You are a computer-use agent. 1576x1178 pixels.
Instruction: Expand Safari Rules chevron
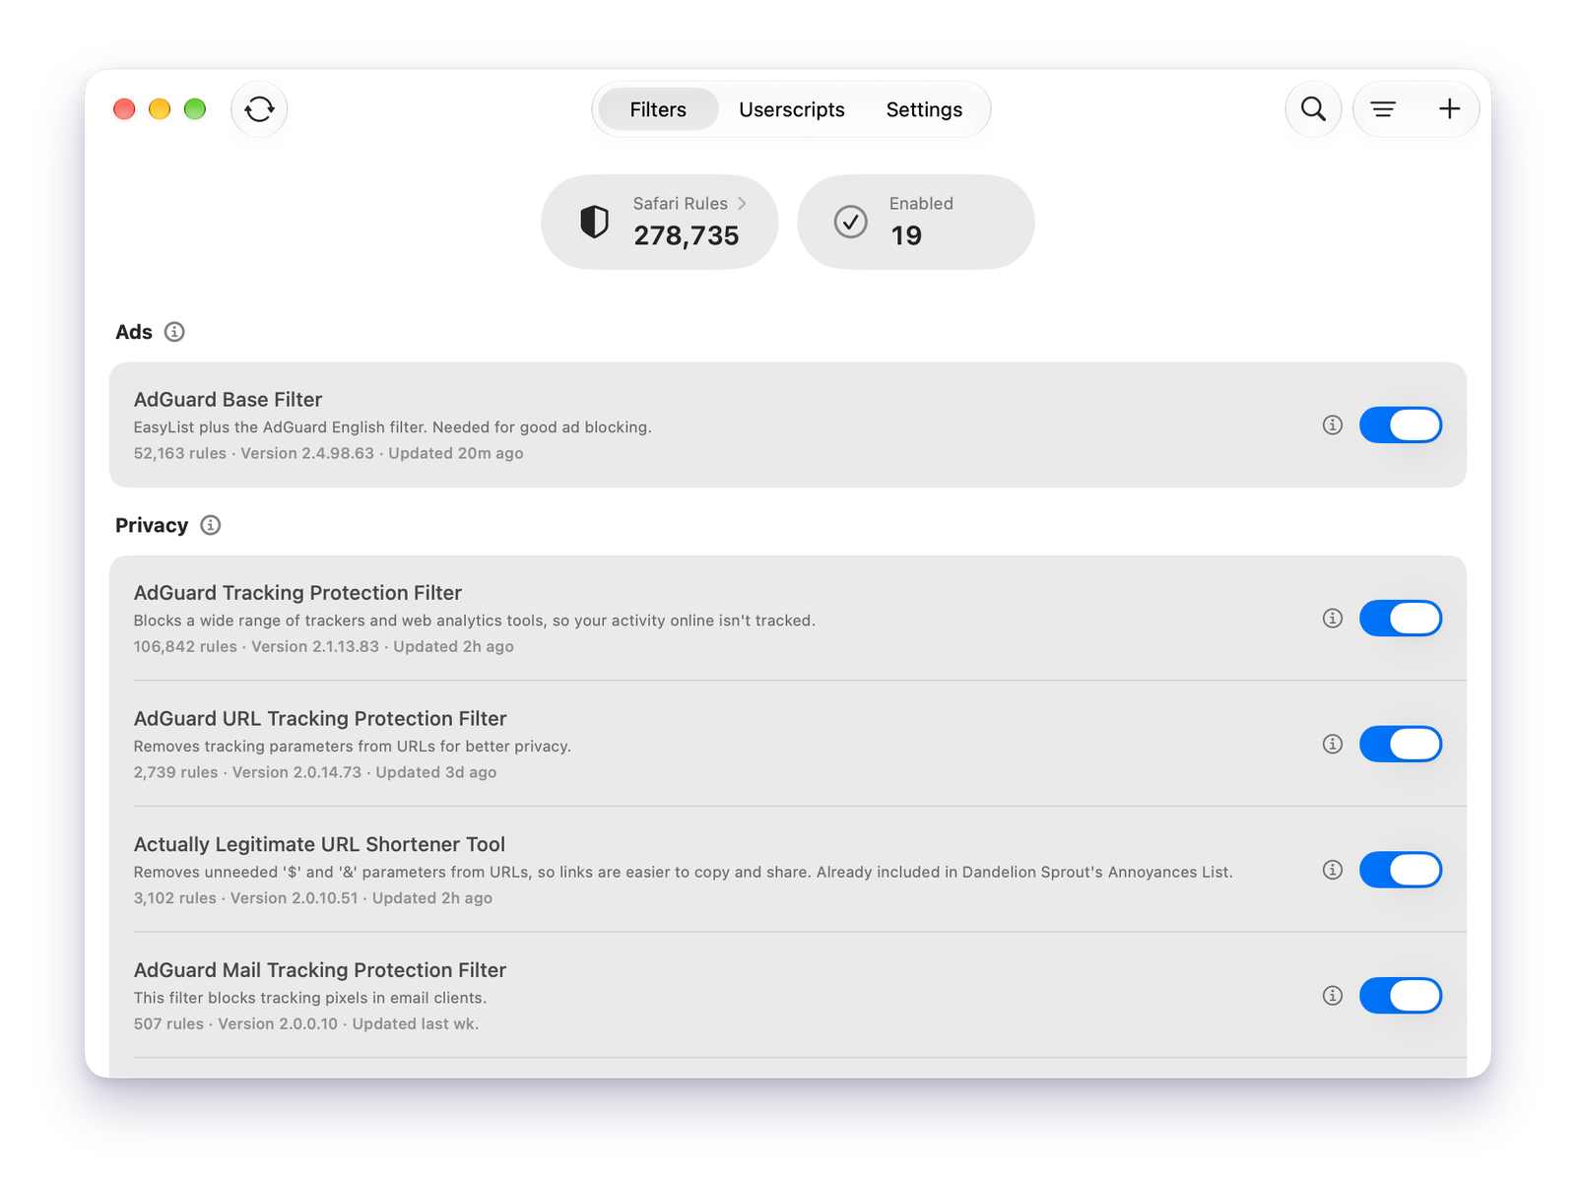click(x=742, y=203)
